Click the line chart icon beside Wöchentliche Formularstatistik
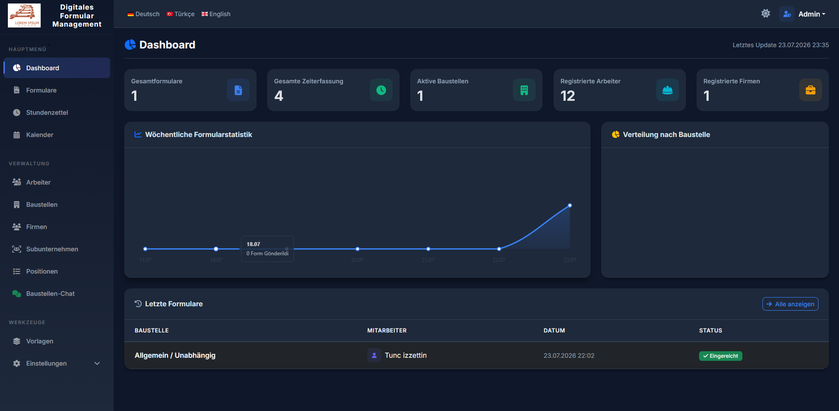839x411 pixels. pyautogui.click(x=138, y=134)
